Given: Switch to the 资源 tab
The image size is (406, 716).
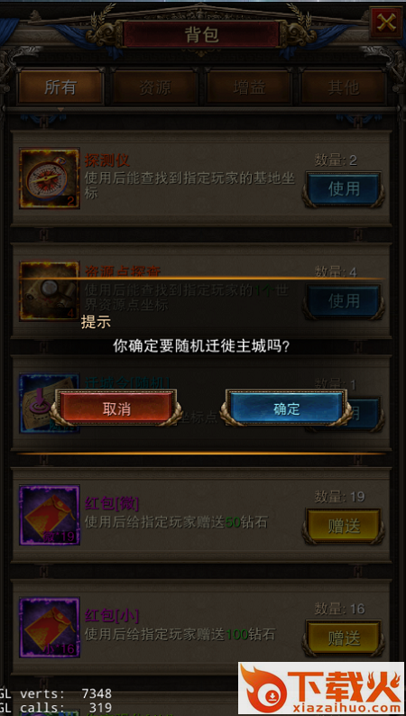Looking at the screenshot, I should point(155,87).
